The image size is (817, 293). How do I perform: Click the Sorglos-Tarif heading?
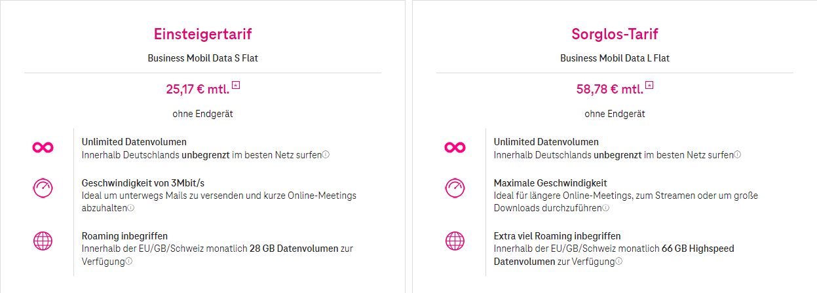point(615,34)
